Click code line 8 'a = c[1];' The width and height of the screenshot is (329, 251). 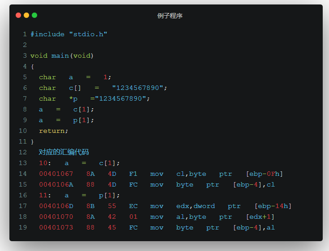pyautogui.click(x=66, y=110)
